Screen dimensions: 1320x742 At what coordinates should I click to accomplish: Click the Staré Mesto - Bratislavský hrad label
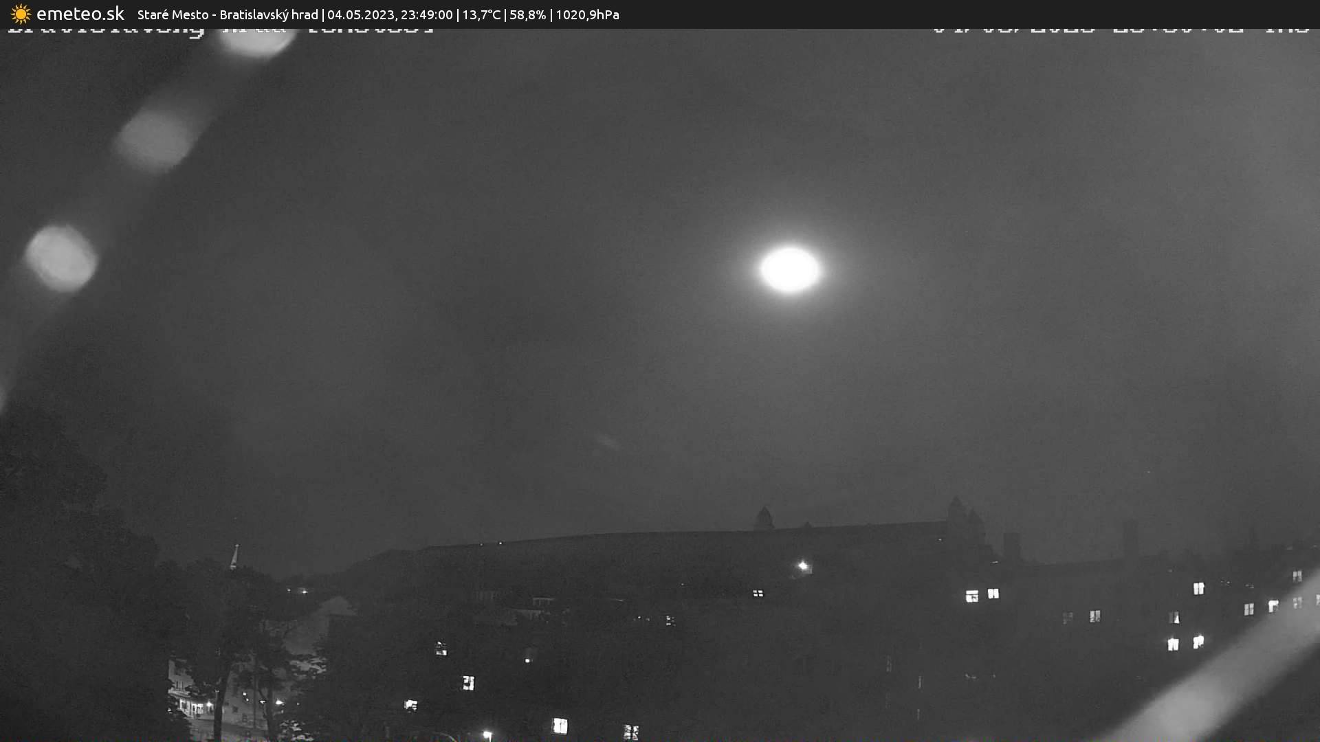point(228,15)
